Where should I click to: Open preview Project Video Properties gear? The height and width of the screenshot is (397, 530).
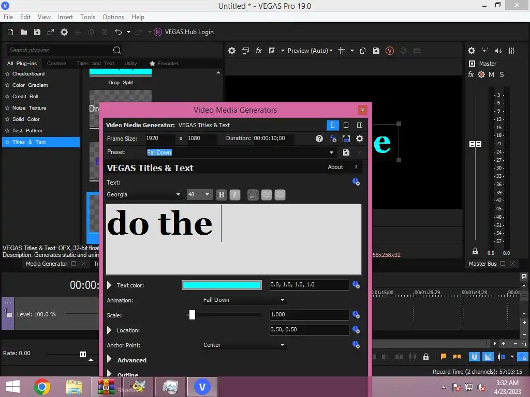pyautogui.click(x=231, y=51)
